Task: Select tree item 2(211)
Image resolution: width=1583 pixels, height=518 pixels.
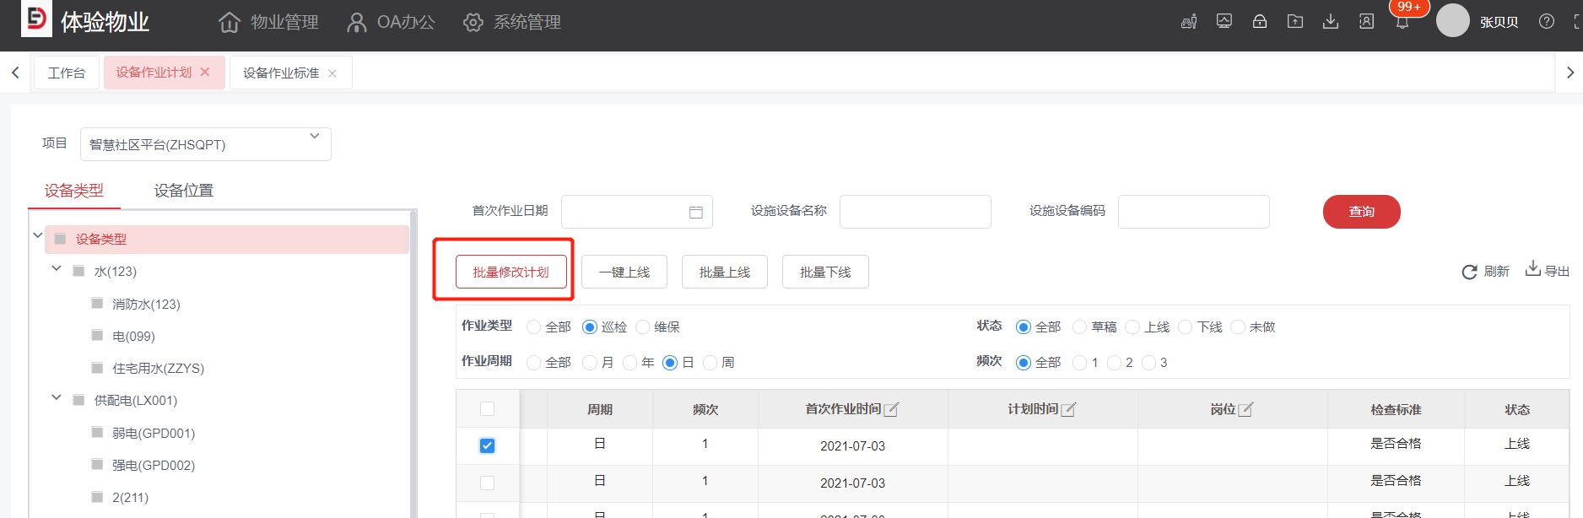Action: (x=130, y=498)
